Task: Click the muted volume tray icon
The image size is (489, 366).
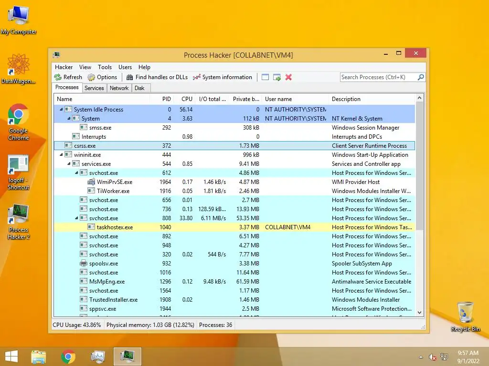Action: click(432, 357)
